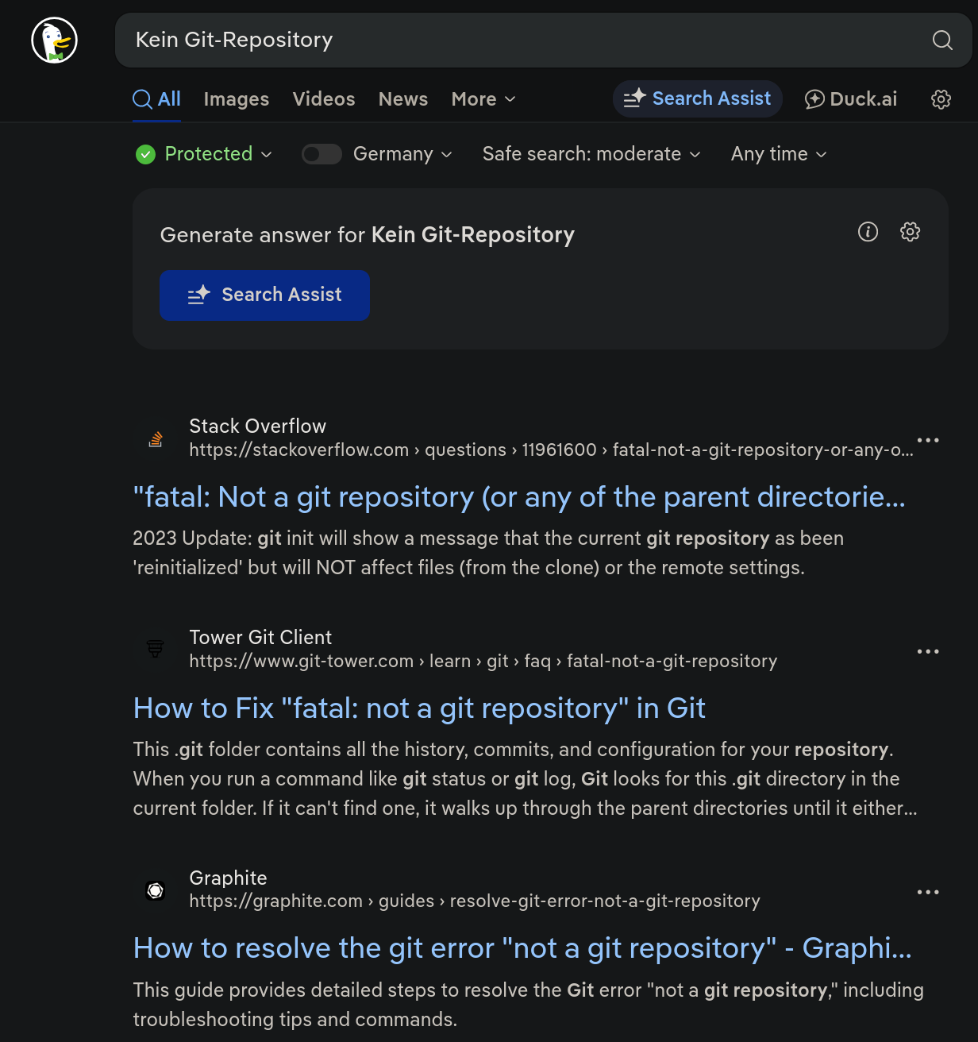The height and width of the screenshot is (1042, 978).
Task: Expand the Protected privacy dropdown
Action: (204, 154)
